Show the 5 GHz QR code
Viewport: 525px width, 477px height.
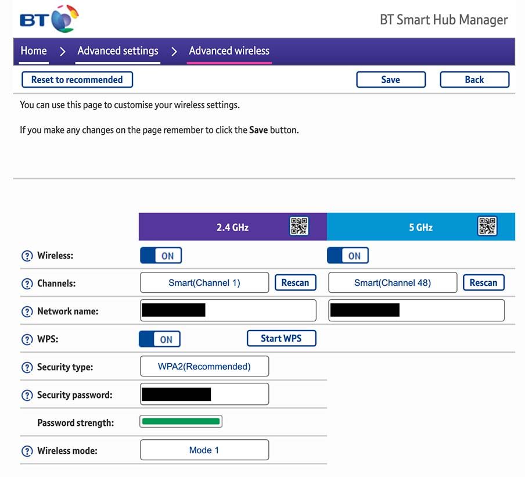(x=487, y=226)
